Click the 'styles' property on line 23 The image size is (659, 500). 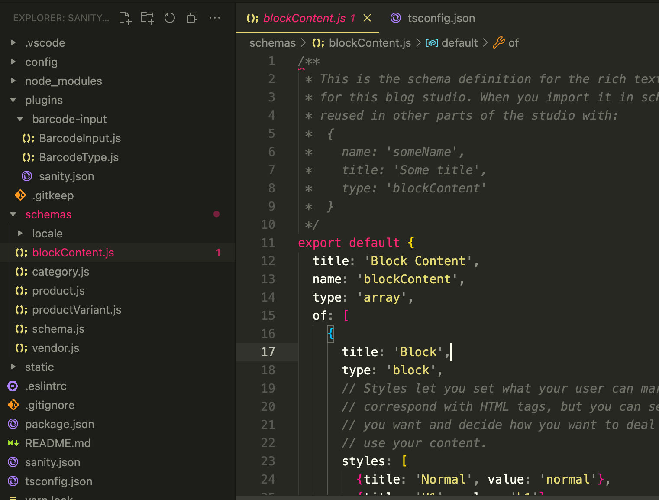[x=364, y=461]
